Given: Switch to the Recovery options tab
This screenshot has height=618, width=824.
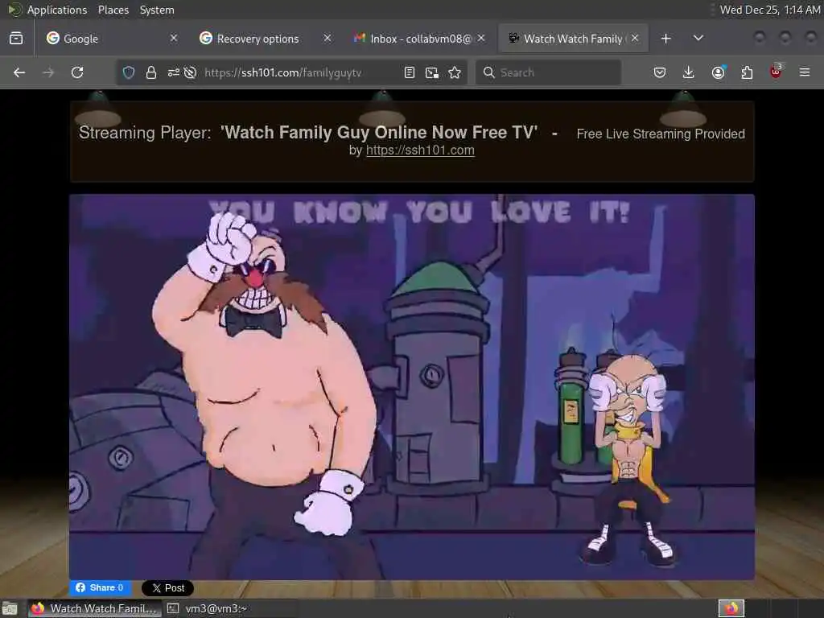Looking at the screenshot, I should (x=266, y=39).
